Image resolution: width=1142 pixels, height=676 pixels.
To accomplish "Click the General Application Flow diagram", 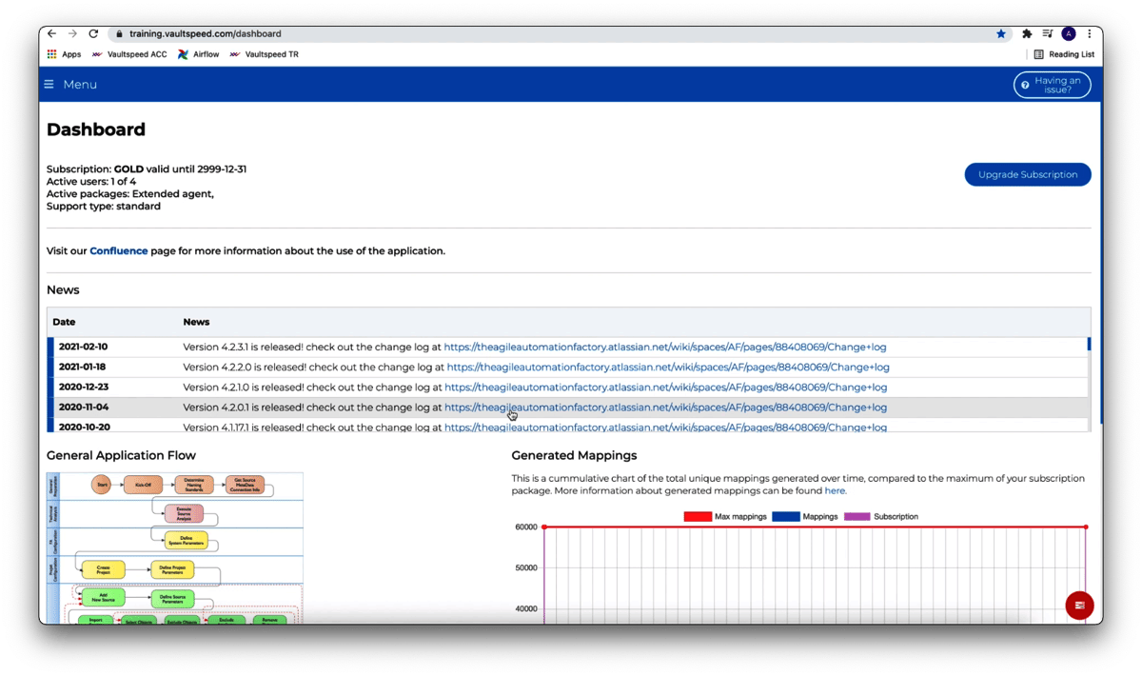I will click(x=175, y=547).
